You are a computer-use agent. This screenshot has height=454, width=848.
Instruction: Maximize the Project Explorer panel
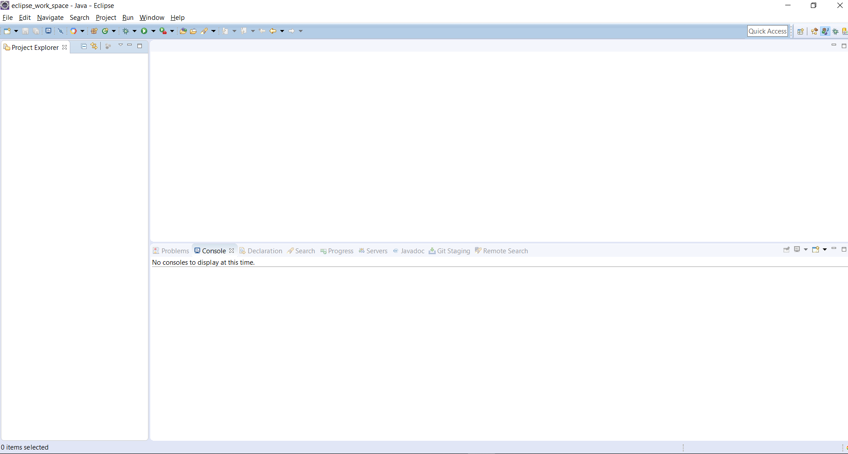140,46
